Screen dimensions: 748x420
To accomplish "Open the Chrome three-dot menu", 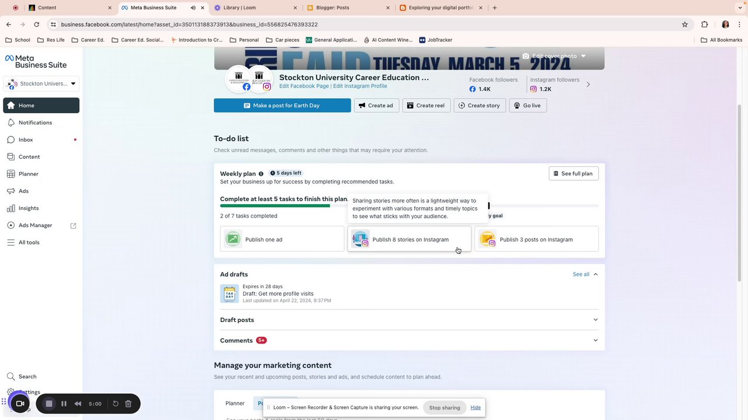I will (740, 24).
